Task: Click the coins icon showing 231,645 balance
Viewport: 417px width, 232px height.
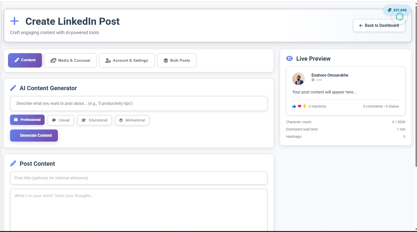Action: (389, 10)
